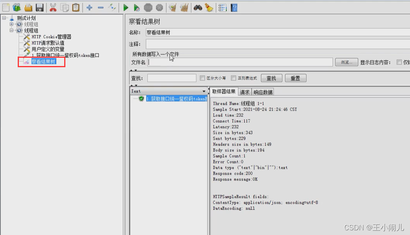The height and width of the screenshot is (235, 410).
Task: Click the 重置 reset button
Action: click(x=295, y=78)
